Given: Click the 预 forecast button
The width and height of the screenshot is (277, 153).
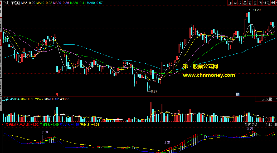Looking at the screenshot, I should (x=260, y=3).
